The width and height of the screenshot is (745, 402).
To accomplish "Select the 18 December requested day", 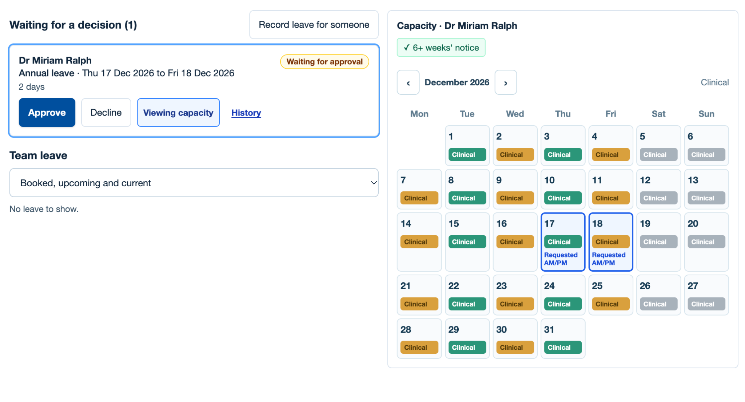I will pyautogui.click(x=611, y=242).
